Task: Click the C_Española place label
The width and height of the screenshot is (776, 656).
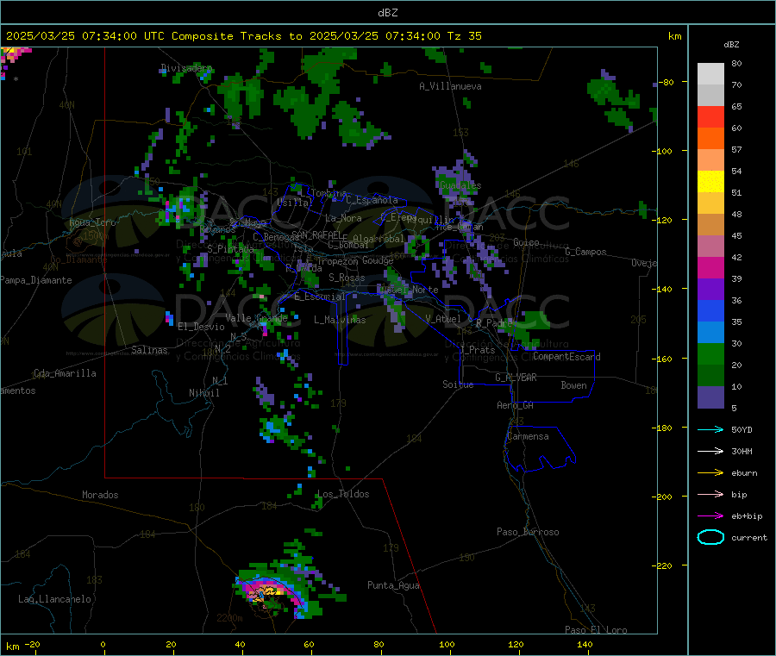Action: (372, 200)
